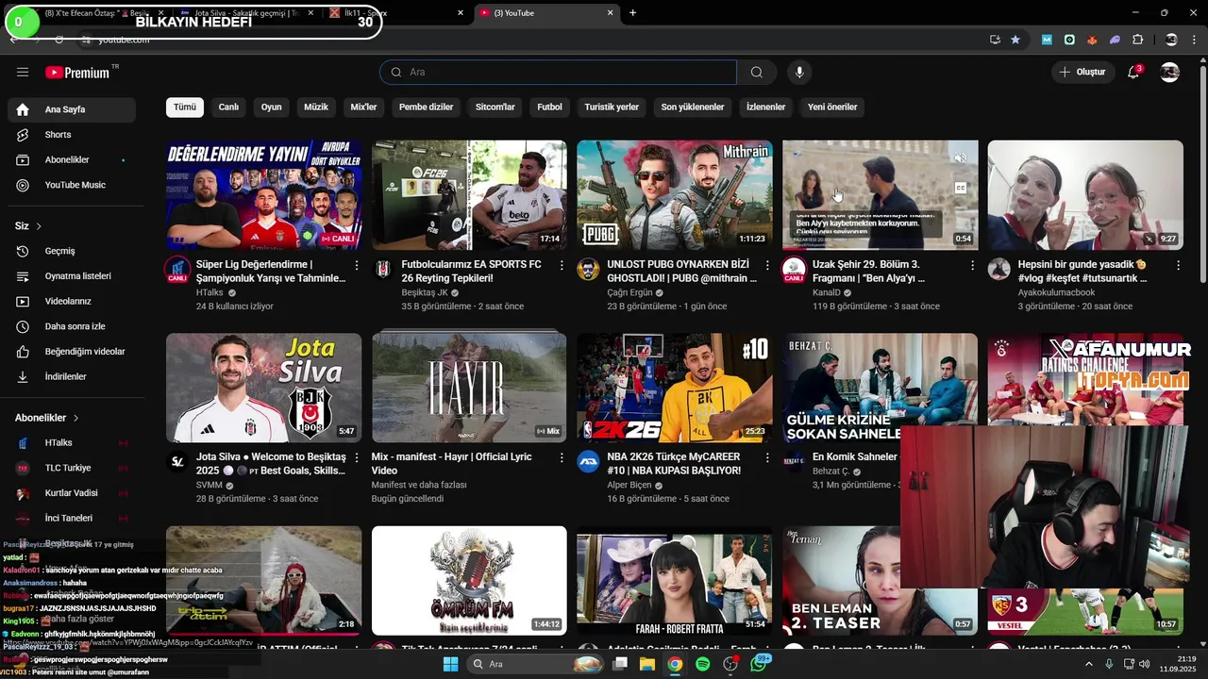The height and width of the screenshot is (679, 1208).
Task: Open İndirilenler downloads
Action: click(72, 376)
